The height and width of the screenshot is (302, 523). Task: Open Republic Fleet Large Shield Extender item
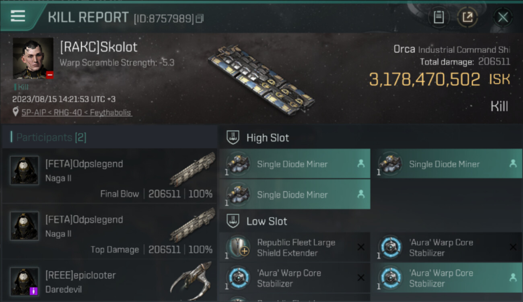[x=294, y=247]
